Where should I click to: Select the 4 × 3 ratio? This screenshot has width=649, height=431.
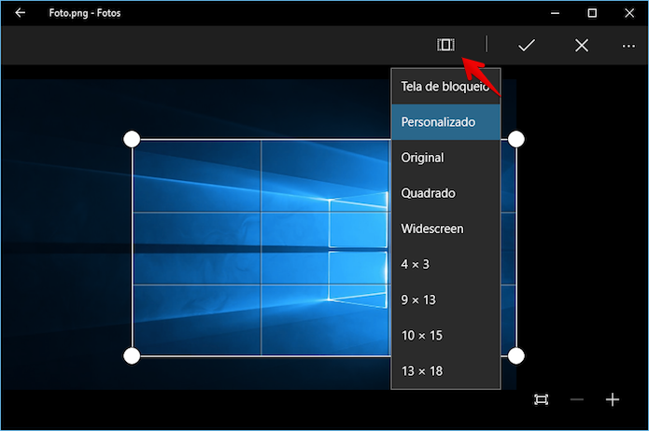click(445, 264)
